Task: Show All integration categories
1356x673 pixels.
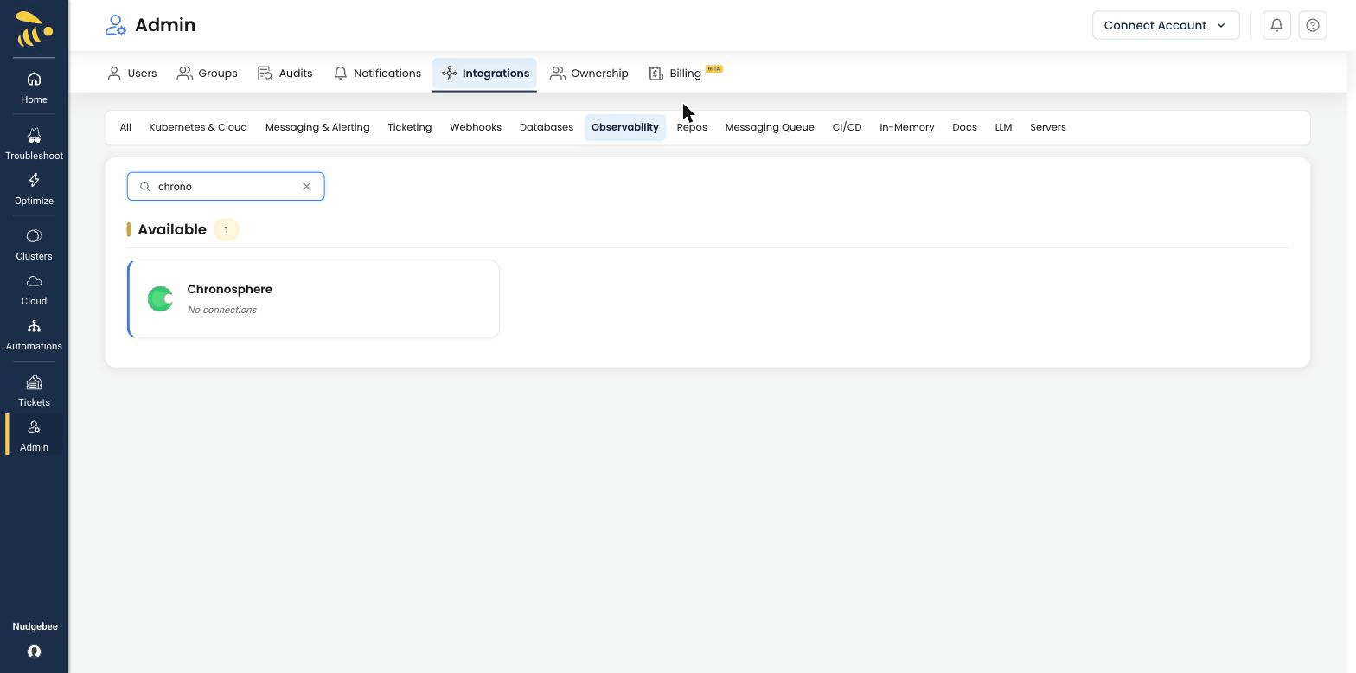Action: [x=125, y=127]
